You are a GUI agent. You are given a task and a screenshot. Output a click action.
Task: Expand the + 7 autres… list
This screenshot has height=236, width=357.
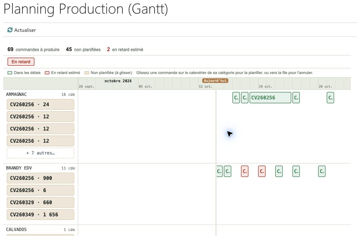click(x=41, y=153)
